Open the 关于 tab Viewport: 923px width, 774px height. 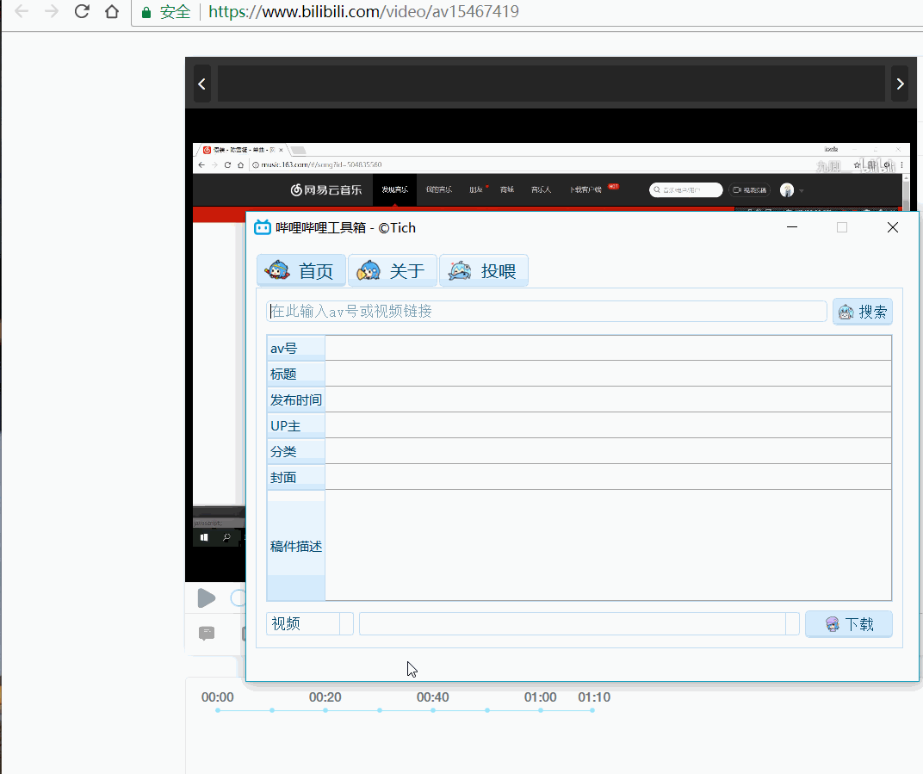(393, 270)
